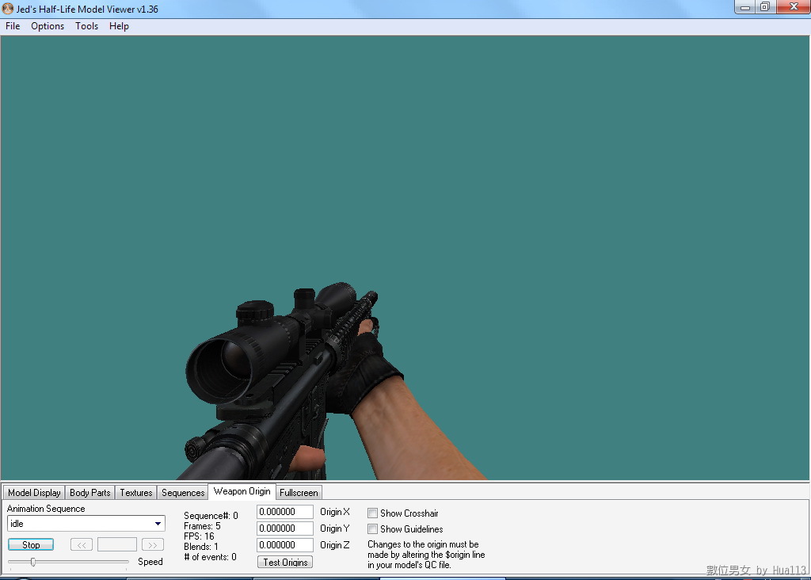Screen dimensions: 811x580
Task: Expand the Animation Sequence dropdown
Action: pos(158,524)
